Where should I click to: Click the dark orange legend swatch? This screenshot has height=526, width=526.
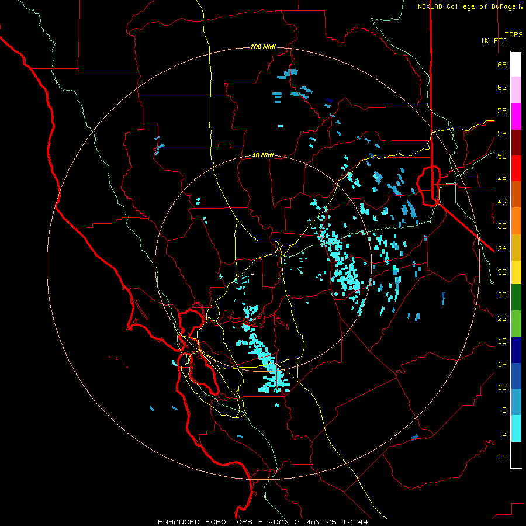[516, 194]
